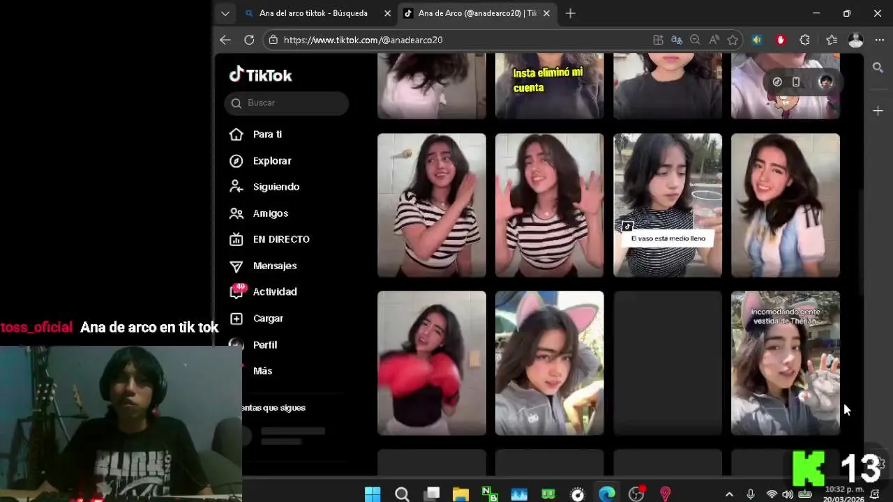Open the cat-ears filter video

pos(550,363)
